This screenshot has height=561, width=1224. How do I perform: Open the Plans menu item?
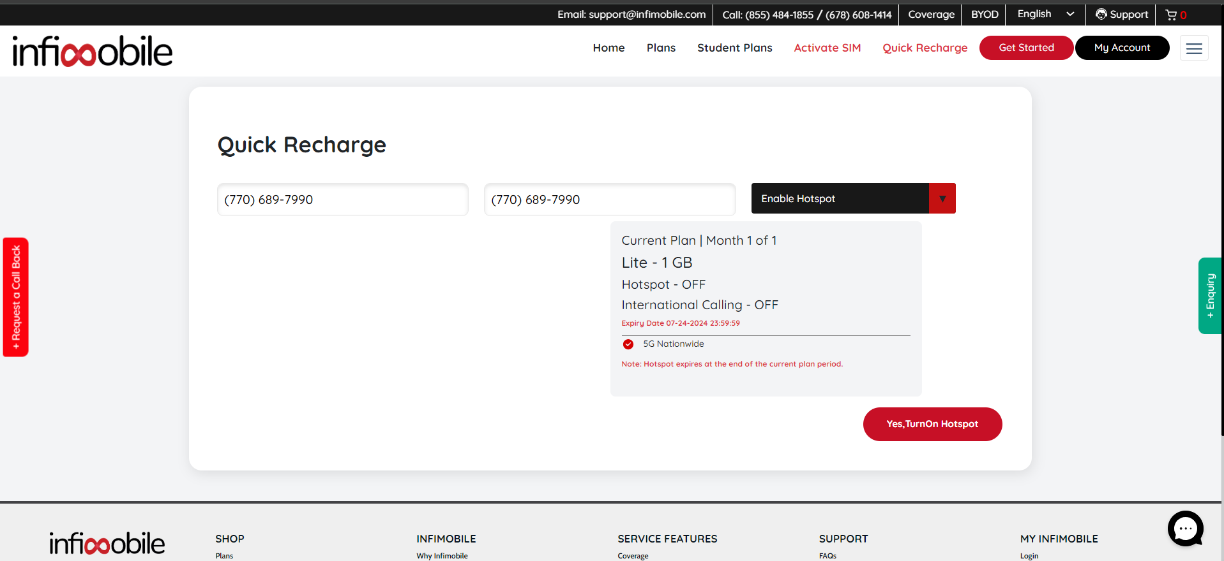(661, 48)
